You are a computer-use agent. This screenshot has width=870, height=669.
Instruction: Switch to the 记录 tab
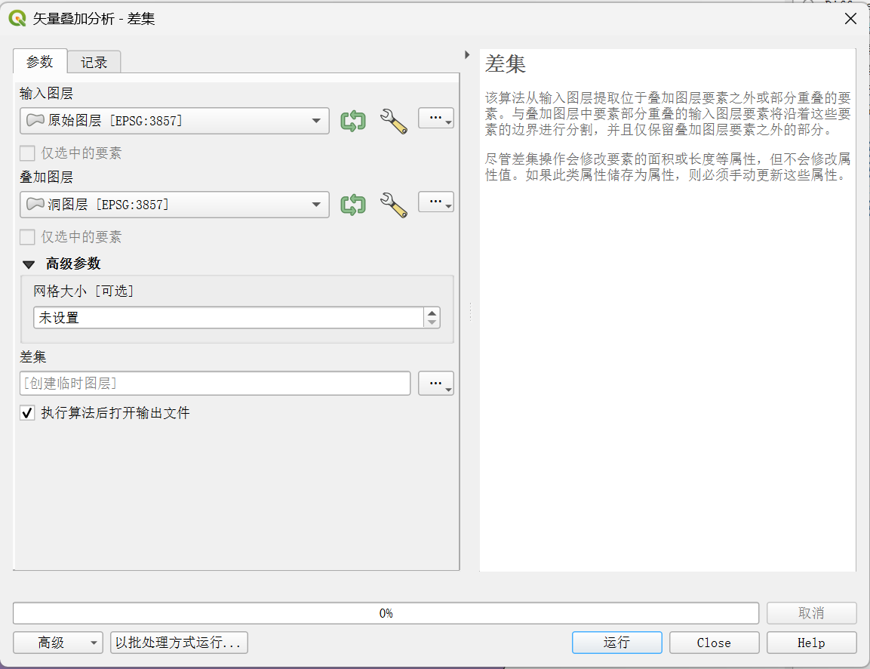click(94, 62)
